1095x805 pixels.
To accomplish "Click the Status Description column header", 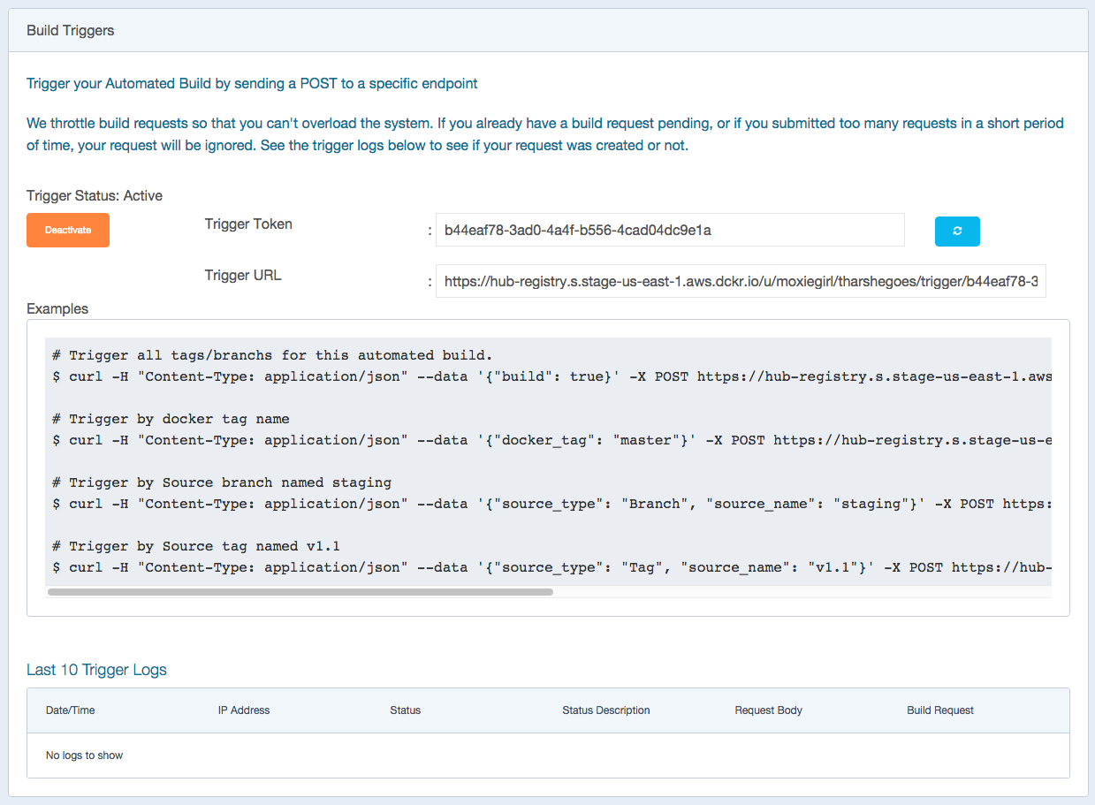I will [605, 710].
